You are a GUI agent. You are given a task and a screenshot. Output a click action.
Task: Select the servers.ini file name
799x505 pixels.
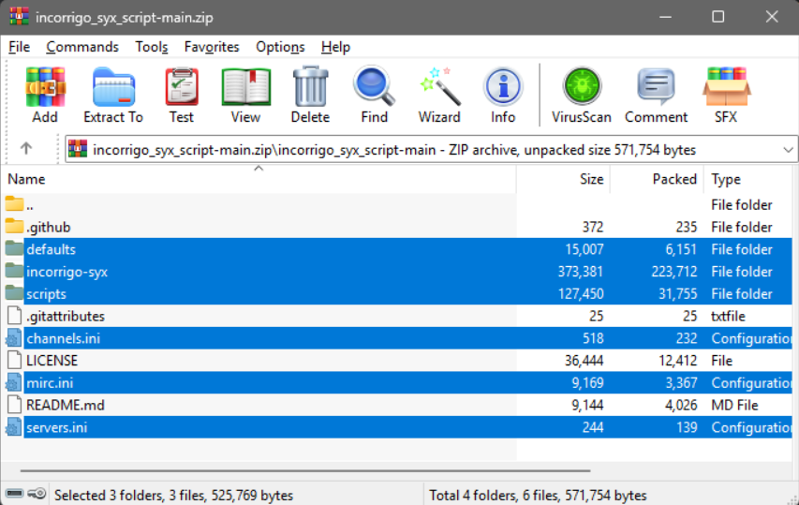pos(56,427)
